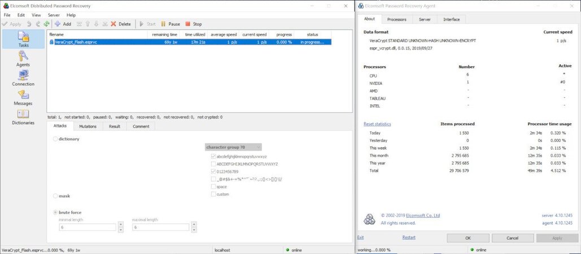This screenshot has width=581, height=254.
Task: Click the undo arrow toolbar icon
Action: (29, 24)
